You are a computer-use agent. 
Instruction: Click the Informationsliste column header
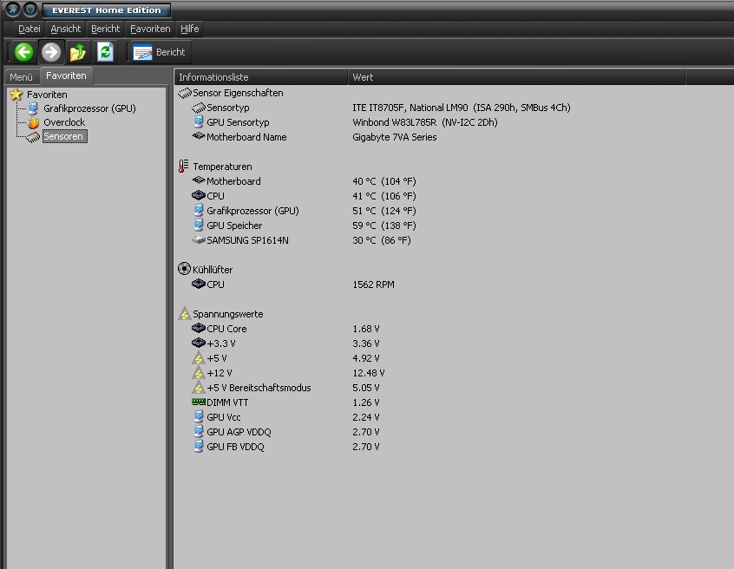(x=261, y=77)
